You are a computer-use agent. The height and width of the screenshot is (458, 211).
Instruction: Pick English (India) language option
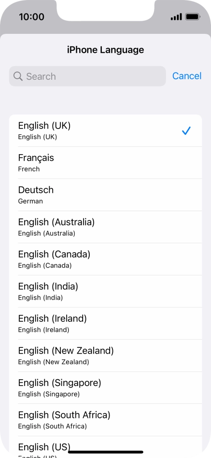(105, 291)
